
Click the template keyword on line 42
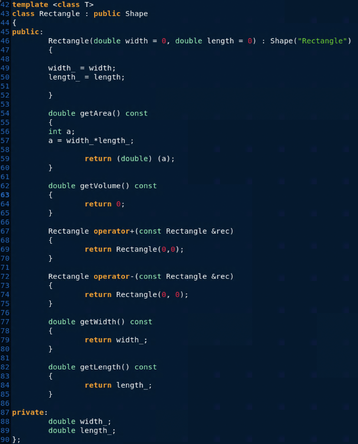30,4
